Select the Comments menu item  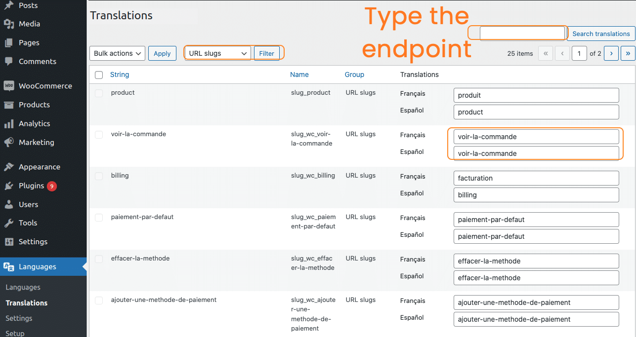[38, 61]
